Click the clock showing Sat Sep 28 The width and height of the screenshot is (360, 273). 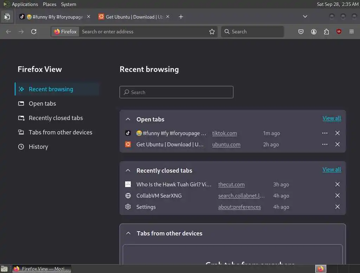[337, 4]
